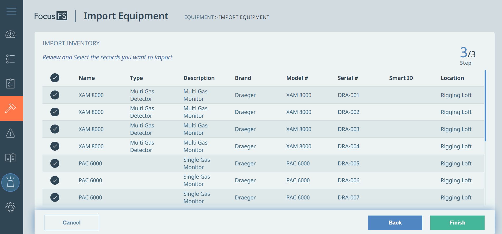Click the Location column header

452,78
